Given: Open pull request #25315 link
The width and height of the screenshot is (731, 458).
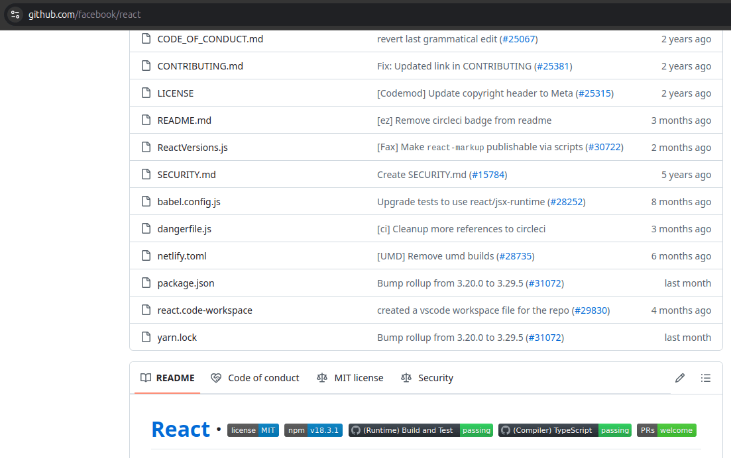Looking at the screenshot, I should click(594, 93).
